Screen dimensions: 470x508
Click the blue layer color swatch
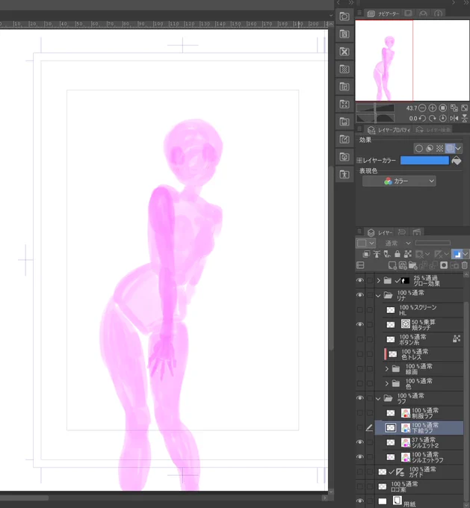click(x=424, y=161)
